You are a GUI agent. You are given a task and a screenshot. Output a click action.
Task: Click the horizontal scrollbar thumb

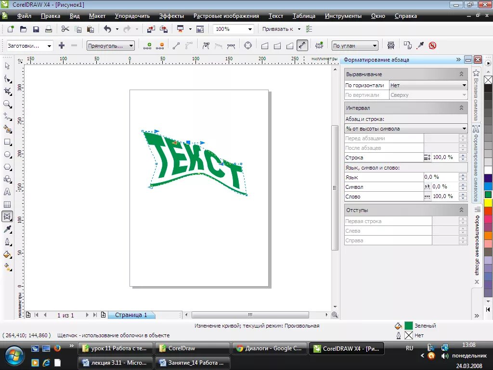coord(250,315)
